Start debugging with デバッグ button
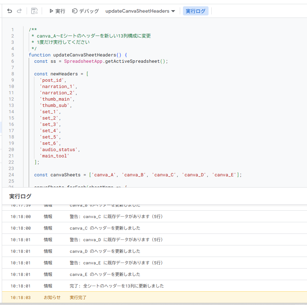 [85, 11]
